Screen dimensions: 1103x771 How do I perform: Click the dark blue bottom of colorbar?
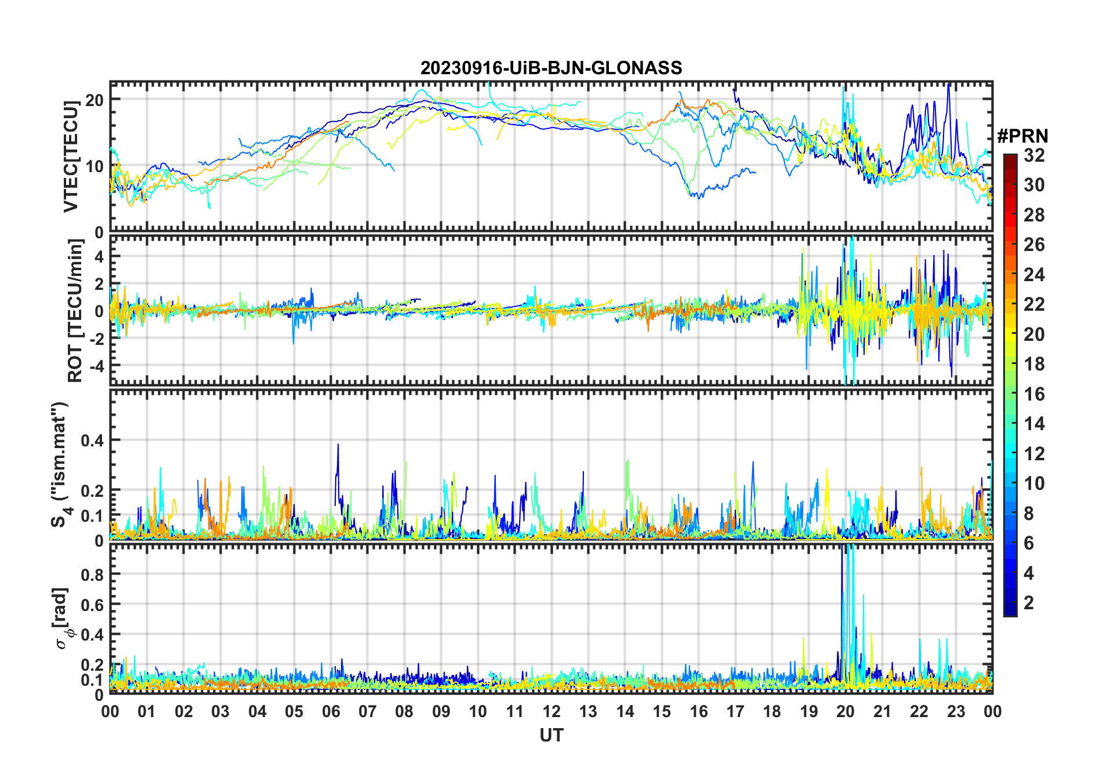point(1010,609)
